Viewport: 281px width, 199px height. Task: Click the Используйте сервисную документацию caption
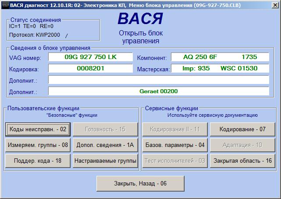click(213, 115)
